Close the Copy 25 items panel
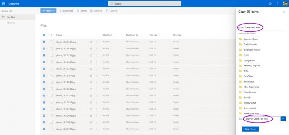Viewport: 289px width, 135px height. point(284,12)
